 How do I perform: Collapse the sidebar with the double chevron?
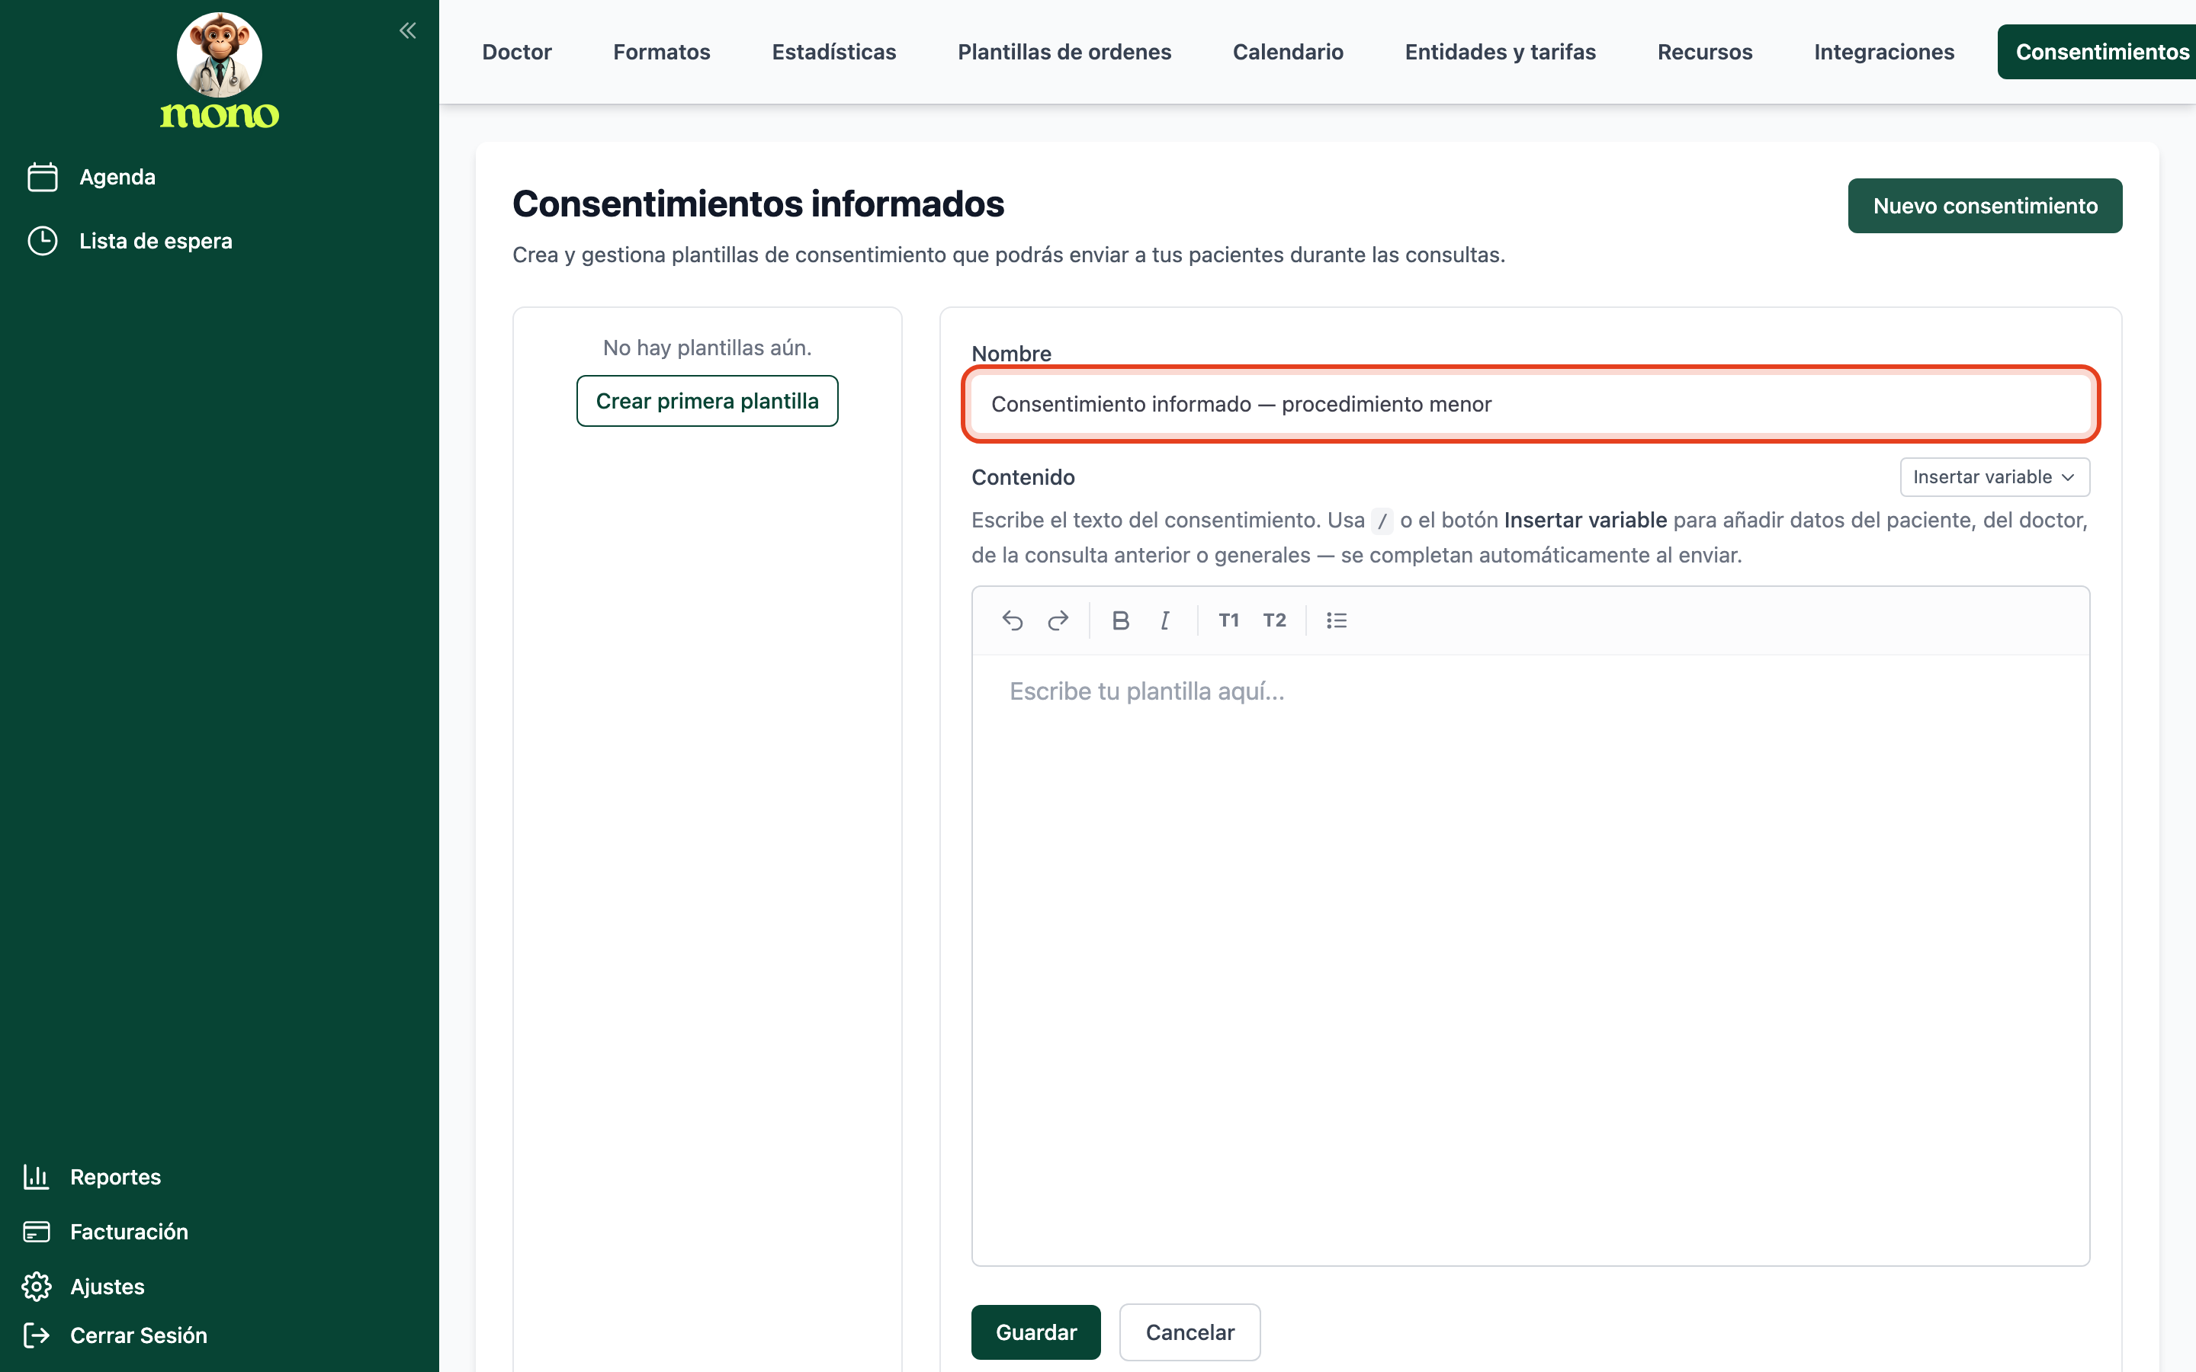coord(407,30)
